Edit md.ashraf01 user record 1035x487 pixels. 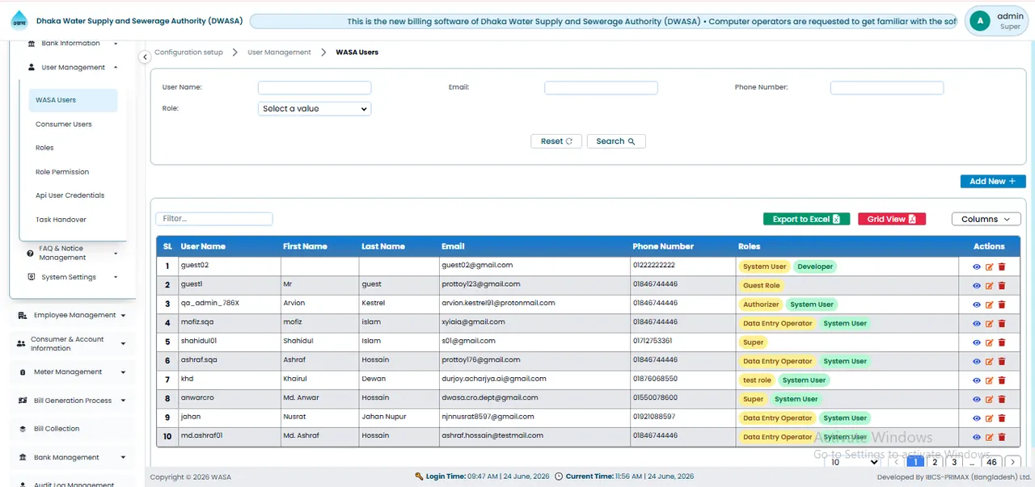pyautogui.click(x=989, y=437)
